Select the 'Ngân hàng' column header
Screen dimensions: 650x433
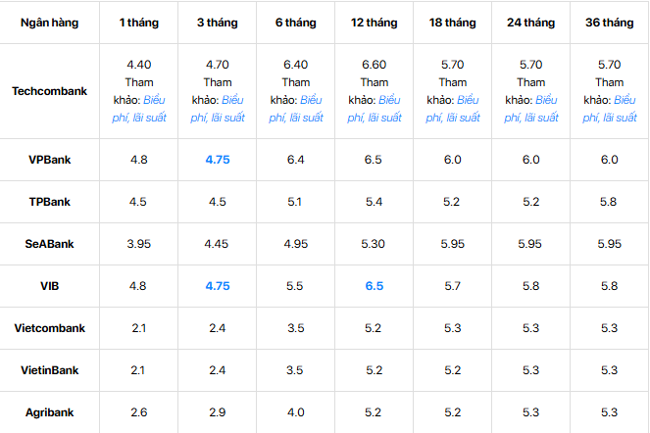click(x=49, y=23)
